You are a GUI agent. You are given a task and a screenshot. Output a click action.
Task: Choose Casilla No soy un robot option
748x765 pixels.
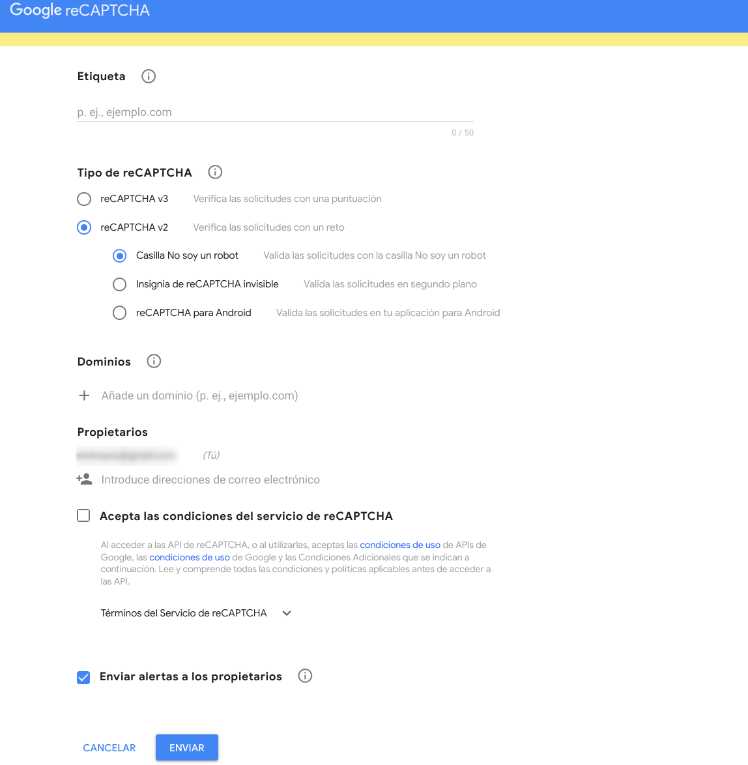point(119,256)
